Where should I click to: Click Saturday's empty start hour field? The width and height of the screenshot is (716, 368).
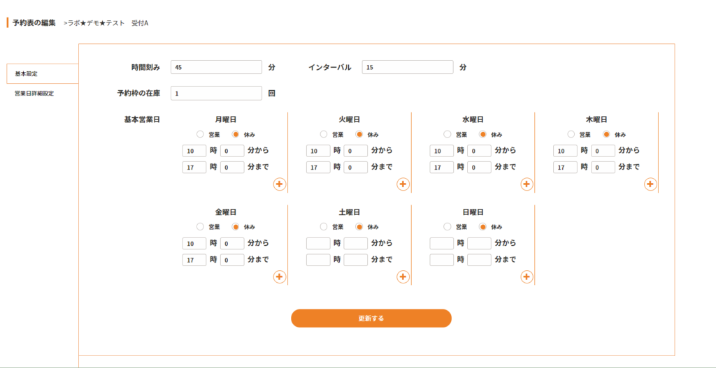coord(318,243)
